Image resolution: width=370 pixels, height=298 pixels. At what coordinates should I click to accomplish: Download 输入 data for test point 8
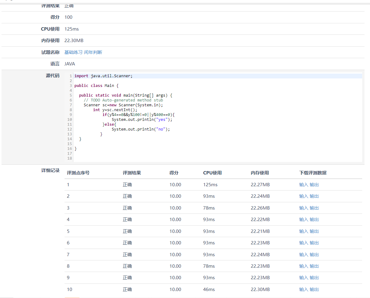(x=303, y=266)
